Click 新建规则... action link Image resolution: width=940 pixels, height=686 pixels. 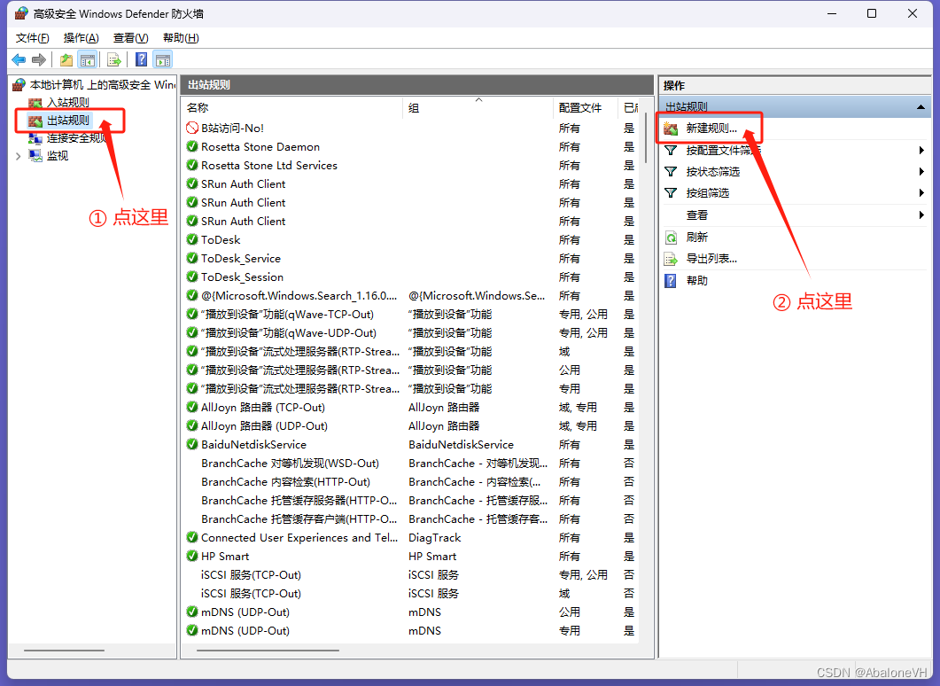click(711, 129)
